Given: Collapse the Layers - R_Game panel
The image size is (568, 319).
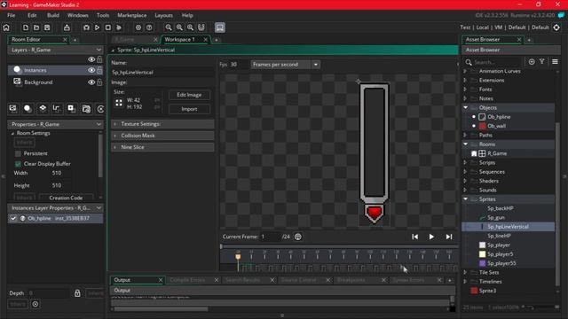Looking at the screenshot, I should pos(99,50).
